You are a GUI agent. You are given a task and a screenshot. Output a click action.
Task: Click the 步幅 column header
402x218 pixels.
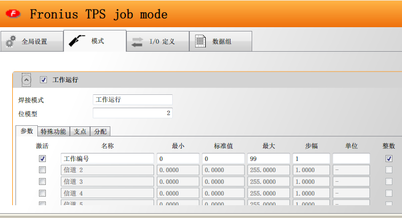(x=311, y=146)
